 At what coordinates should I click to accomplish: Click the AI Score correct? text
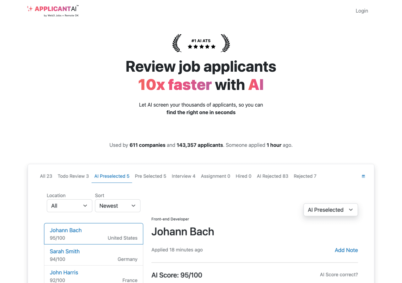(x=339, y=275)
